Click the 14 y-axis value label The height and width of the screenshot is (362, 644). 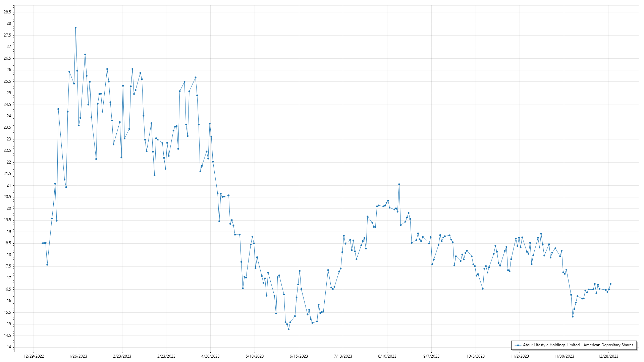9,347
